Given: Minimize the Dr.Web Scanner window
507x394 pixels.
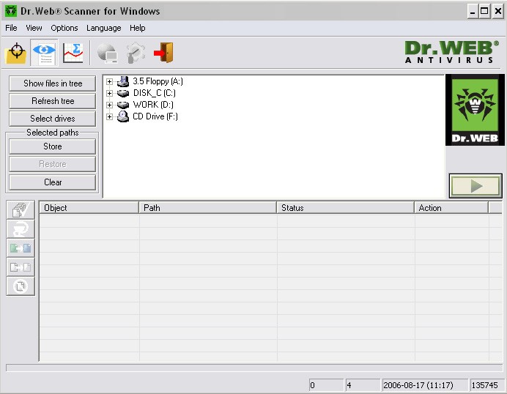Looking at the screenshot, I should coord(473,11).
